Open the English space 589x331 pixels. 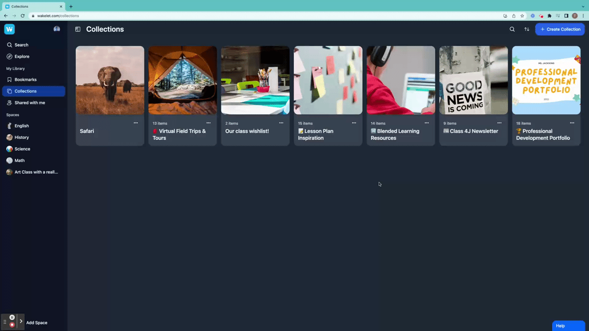(21, 126)
